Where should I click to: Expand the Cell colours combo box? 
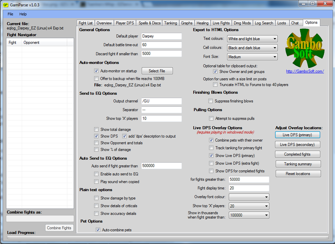click(252, 48)
